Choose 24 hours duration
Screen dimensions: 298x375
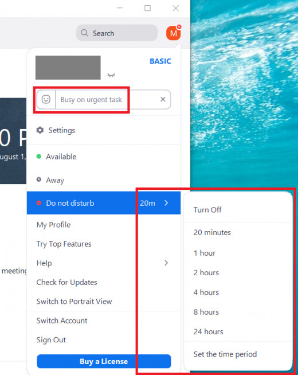pos(208,331)
